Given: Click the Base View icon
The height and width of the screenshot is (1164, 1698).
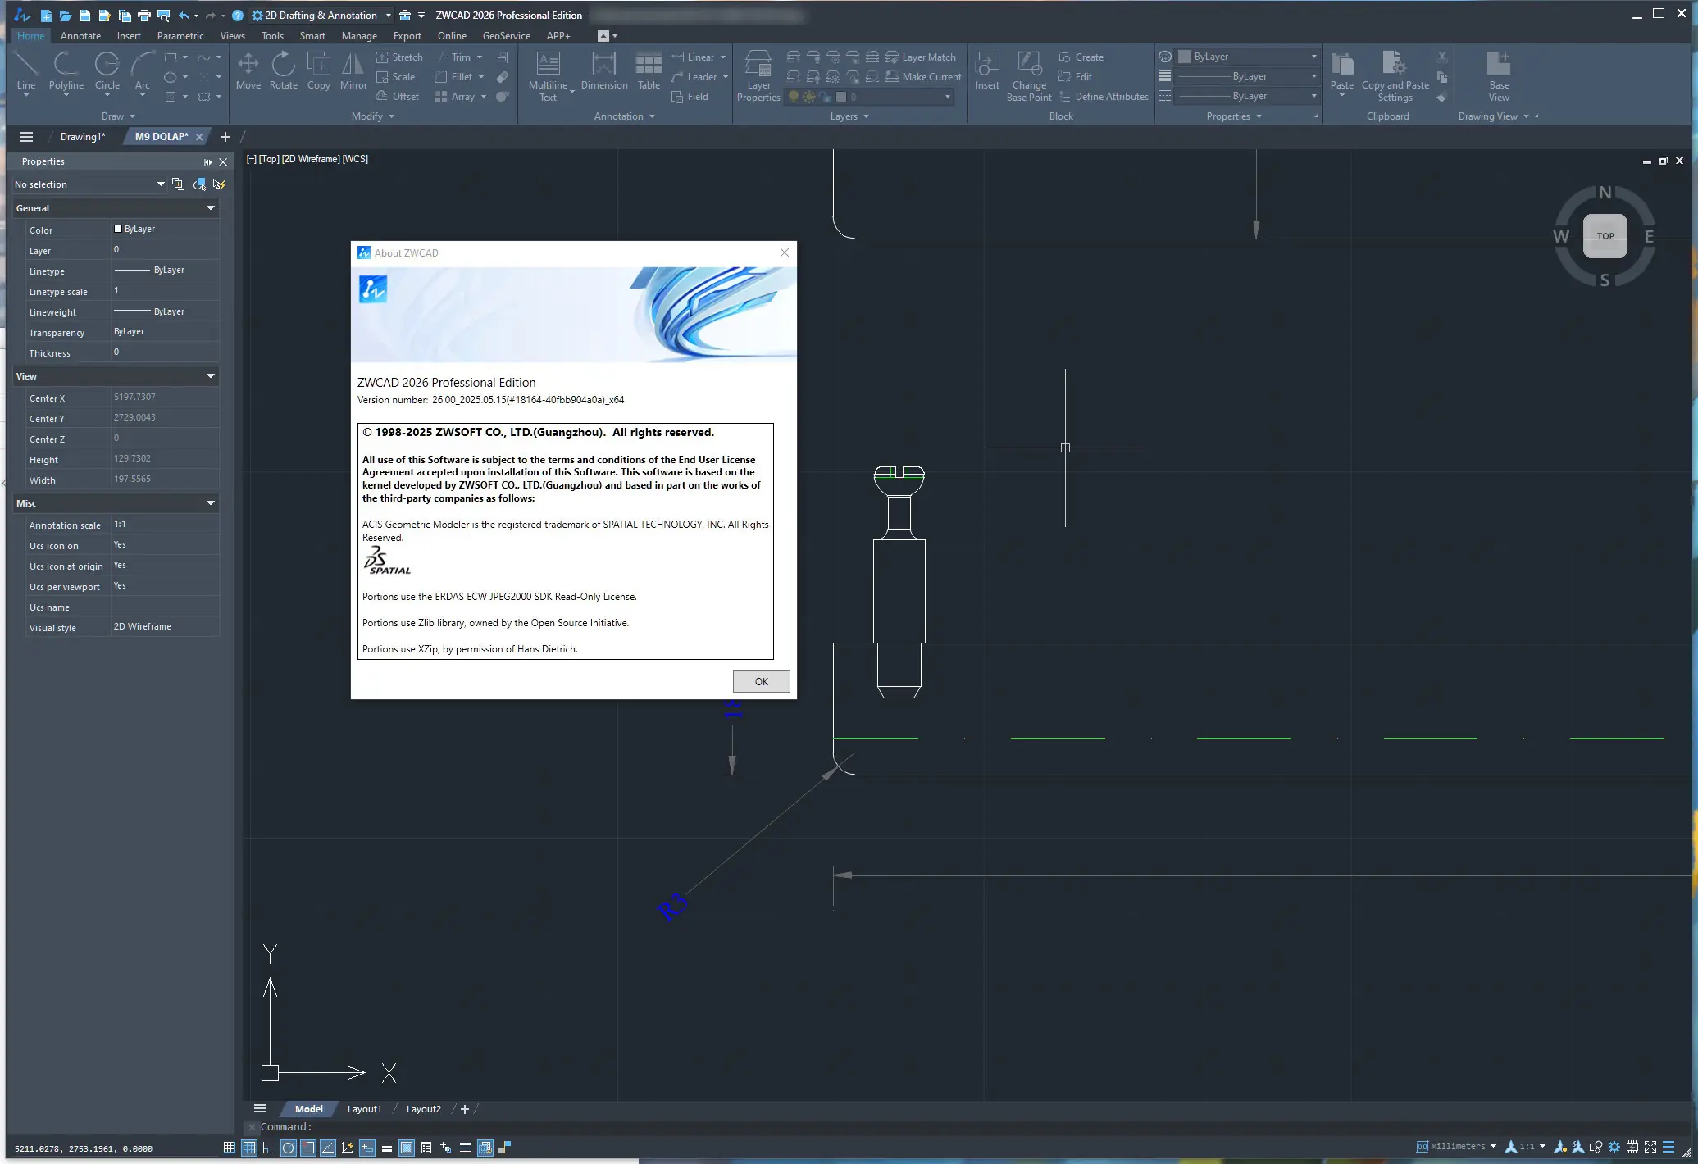Looking at the screenshot, I should [1498, 75].
